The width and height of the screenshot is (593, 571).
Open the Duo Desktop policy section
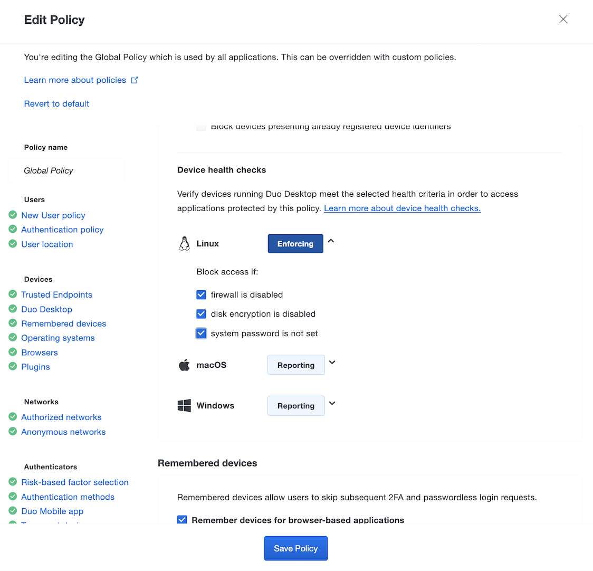click(46, 309)
